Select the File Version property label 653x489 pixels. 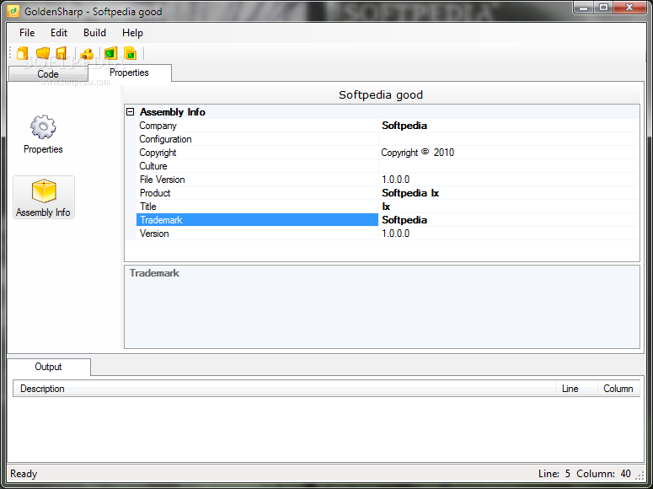[163, 180]
